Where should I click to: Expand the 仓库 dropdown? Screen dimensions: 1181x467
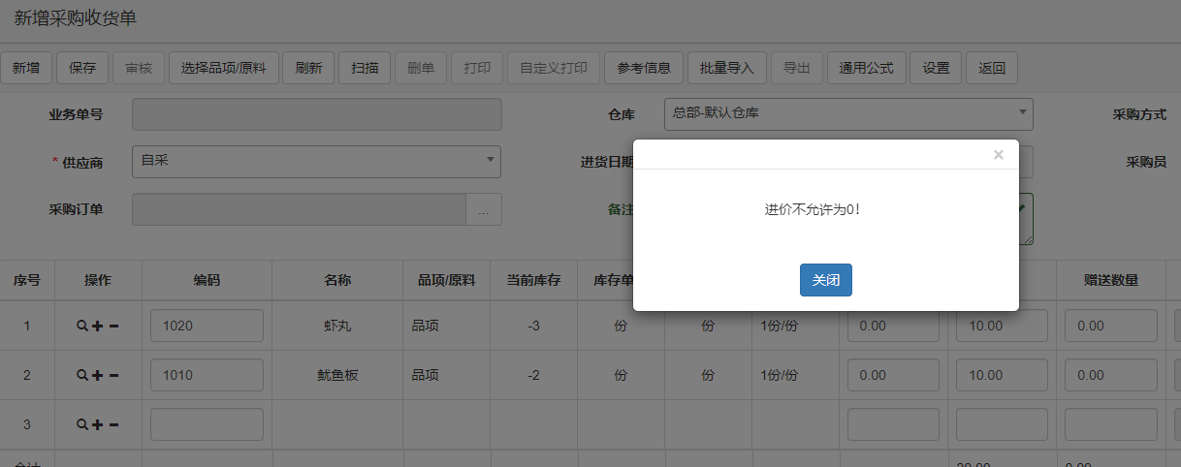coord(847,113)
